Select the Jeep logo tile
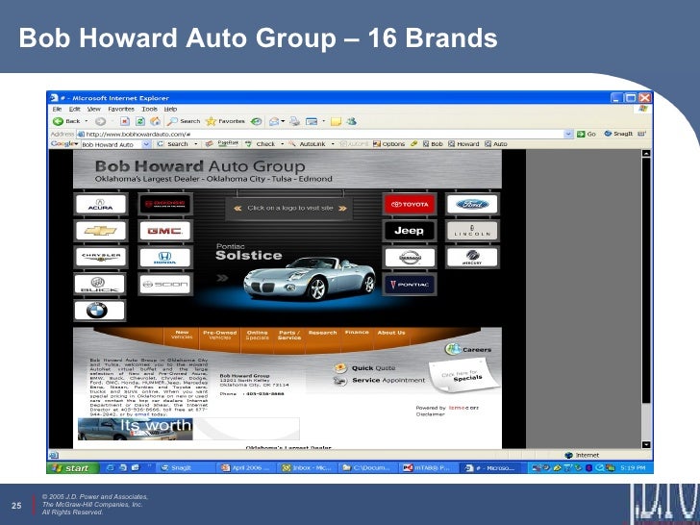Viewport: 700px width, 525px height. coord(410,231)
